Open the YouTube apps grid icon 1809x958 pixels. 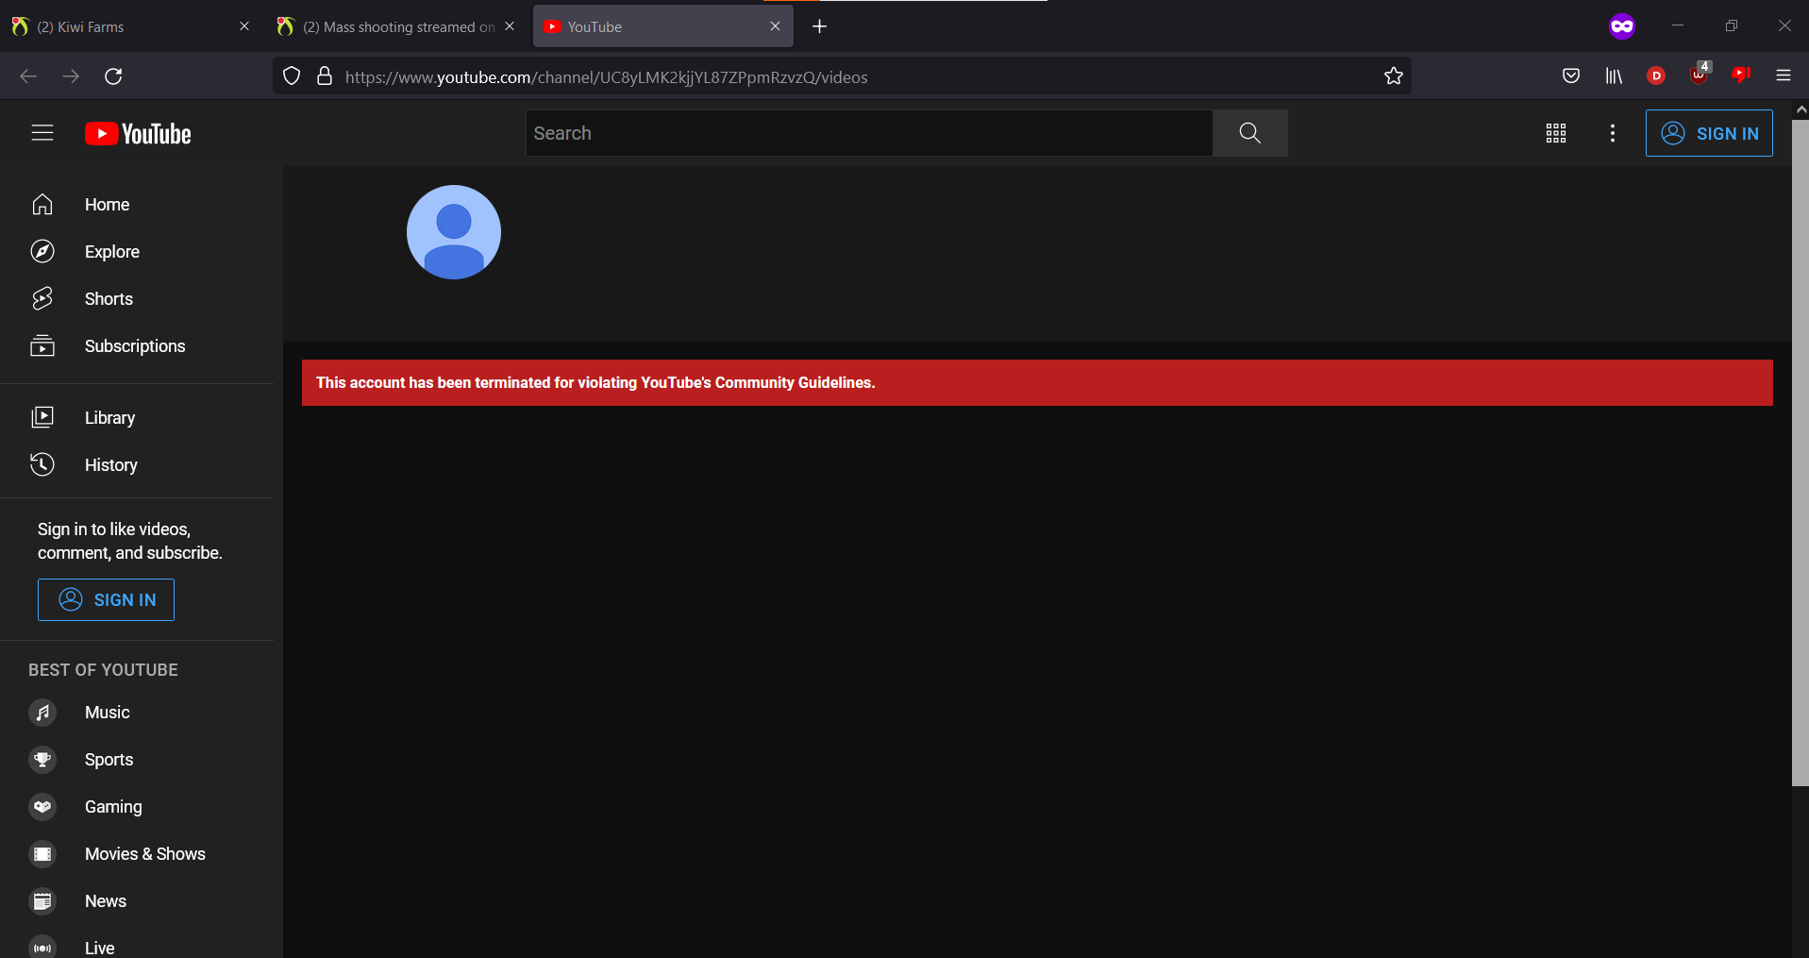1556,133
